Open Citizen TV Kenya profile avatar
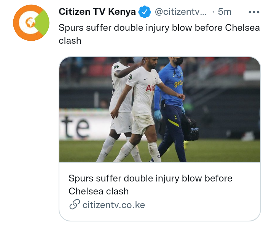274x226 pixels. pyautogui.click(x=31, y=23)
